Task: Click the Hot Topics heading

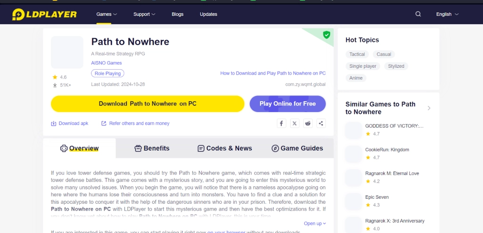Action: point(362,40)
